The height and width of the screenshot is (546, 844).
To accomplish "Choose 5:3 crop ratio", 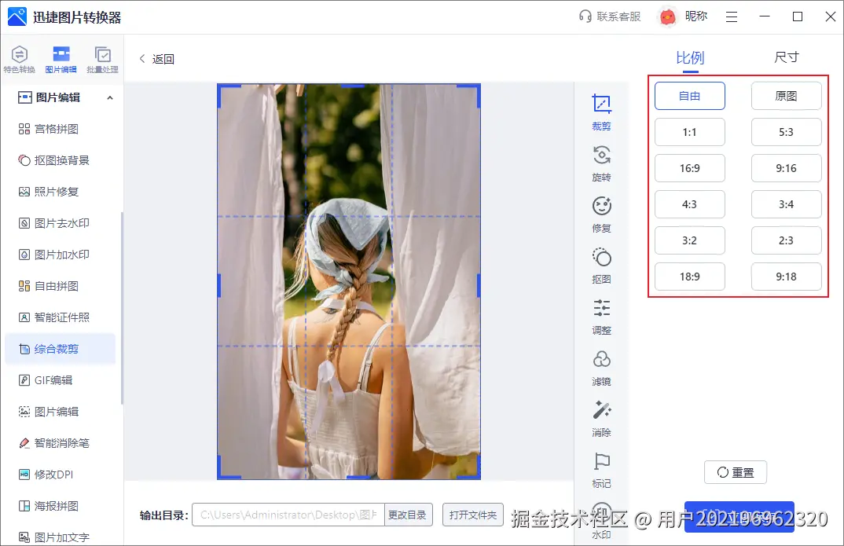I will point(786,132).
